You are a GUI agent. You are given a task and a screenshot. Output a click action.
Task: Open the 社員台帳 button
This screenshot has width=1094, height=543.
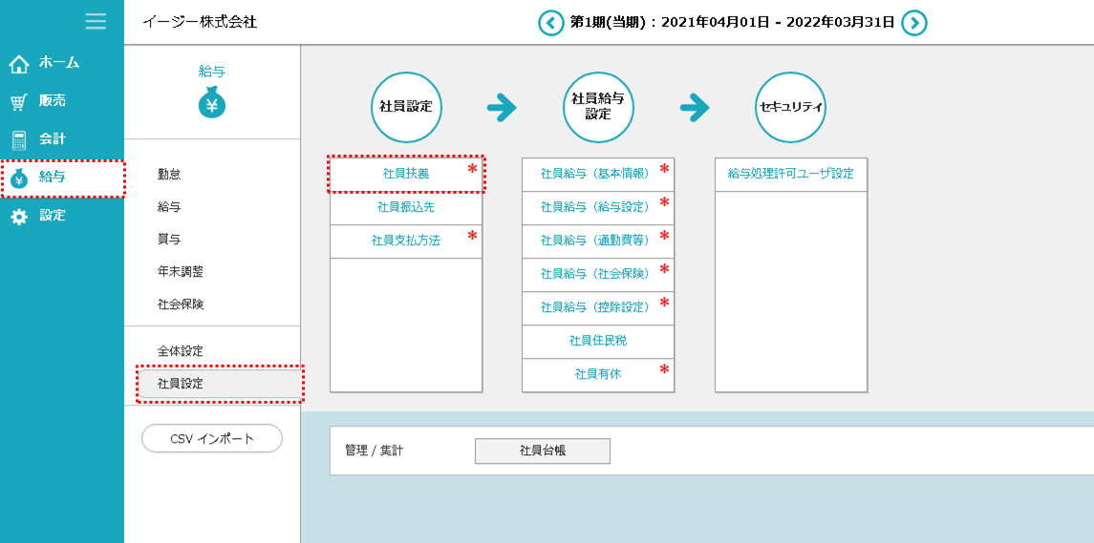[542, 450]
